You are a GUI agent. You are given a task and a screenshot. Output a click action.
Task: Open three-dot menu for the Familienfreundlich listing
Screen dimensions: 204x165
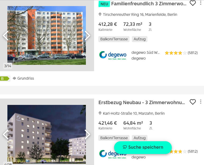tap(201, 3)
